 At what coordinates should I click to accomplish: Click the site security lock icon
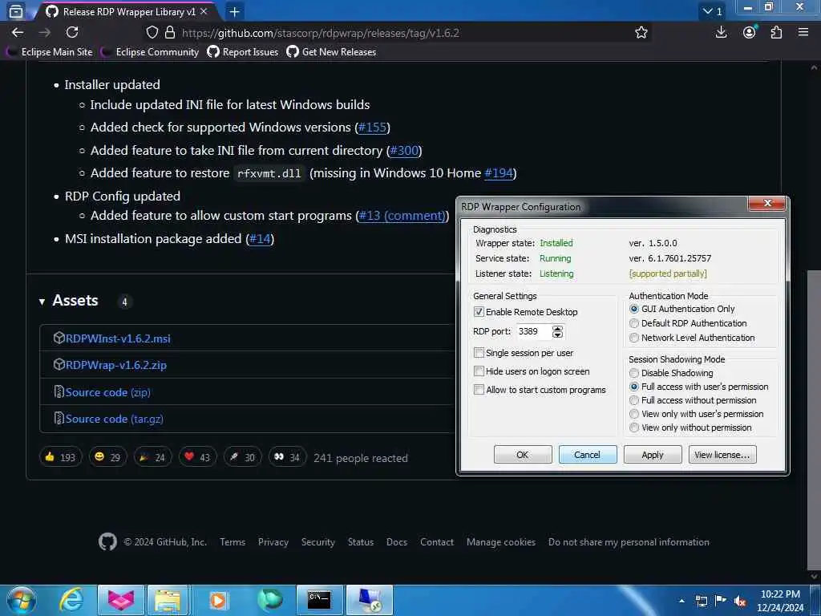[170, 32]
